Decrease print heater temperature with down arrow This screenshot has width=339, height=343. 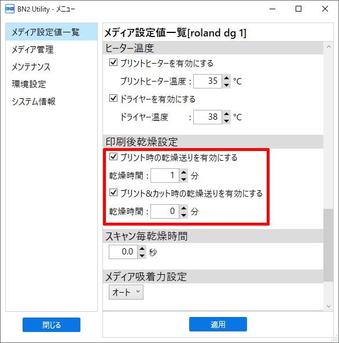coord(226,84)
